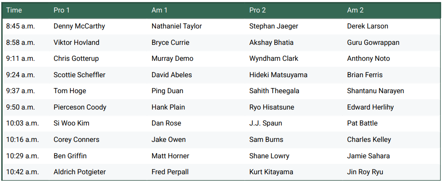442x182 pixels.
Task: Select Corey Conners in the table
Action: click(76, 140)
